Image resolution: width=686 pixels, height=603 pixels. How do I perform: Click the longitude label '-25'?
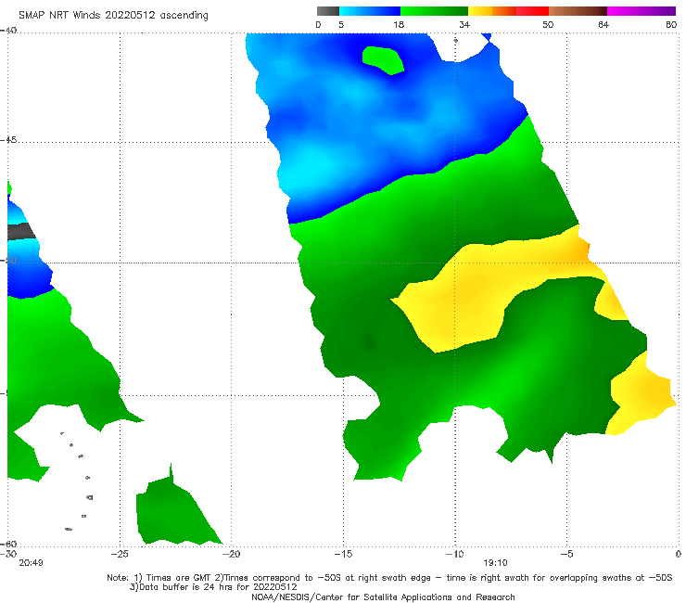120,554
